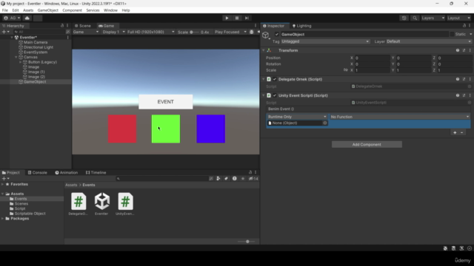Open the Layers dropdown
Viewport: 474px width, 266px height.
pos(433,18)
